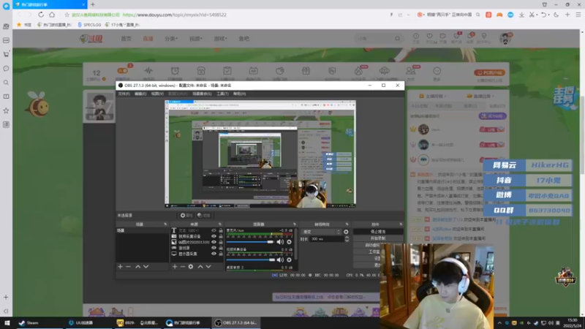Open undo-close dropdown in browser toolbar
585x329 pixels.
tap(549, 15)
